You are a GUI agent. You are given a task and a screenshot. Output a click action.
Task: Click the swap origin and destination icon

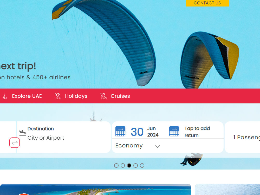[x=14, y=142]
